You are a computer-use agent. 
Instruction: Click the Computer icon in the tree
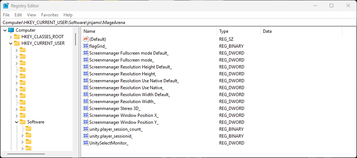tap(11, 30)
